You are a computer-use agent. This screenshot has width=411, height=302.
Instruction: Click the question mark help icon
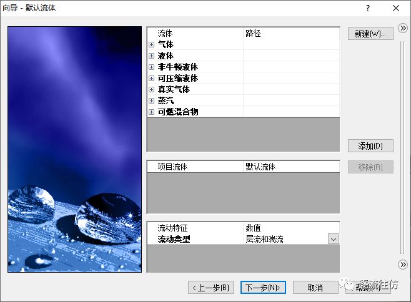coord(368,8)
